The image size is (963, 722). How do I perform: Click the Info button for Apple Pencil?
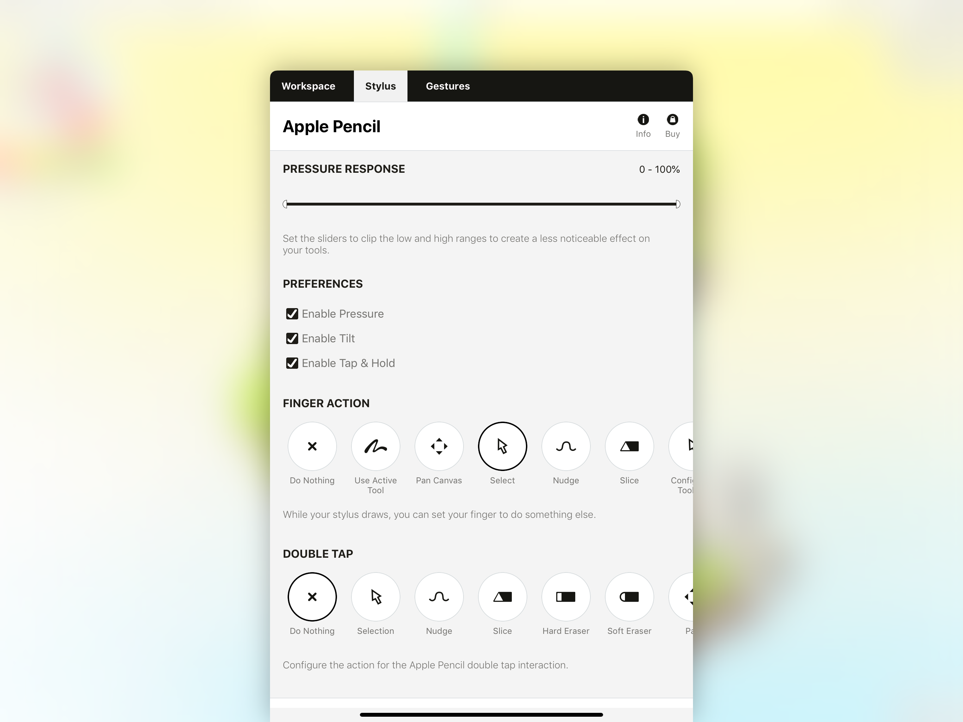pyautogui.click(x=643, y=120)
